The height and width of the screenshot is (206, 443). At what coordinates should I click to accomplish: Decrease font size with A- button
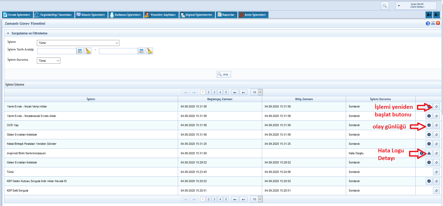436,15
